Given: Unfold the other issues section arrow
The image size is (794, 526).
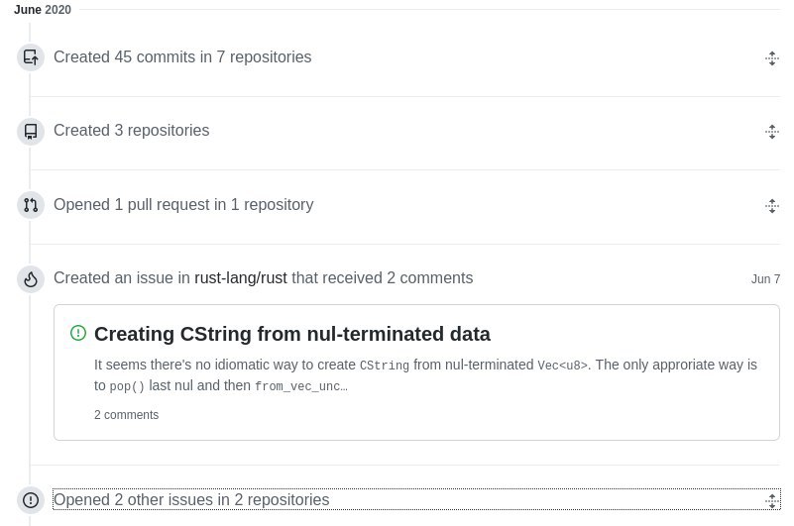Looking at the screenshot, I should tap(772, 500).
